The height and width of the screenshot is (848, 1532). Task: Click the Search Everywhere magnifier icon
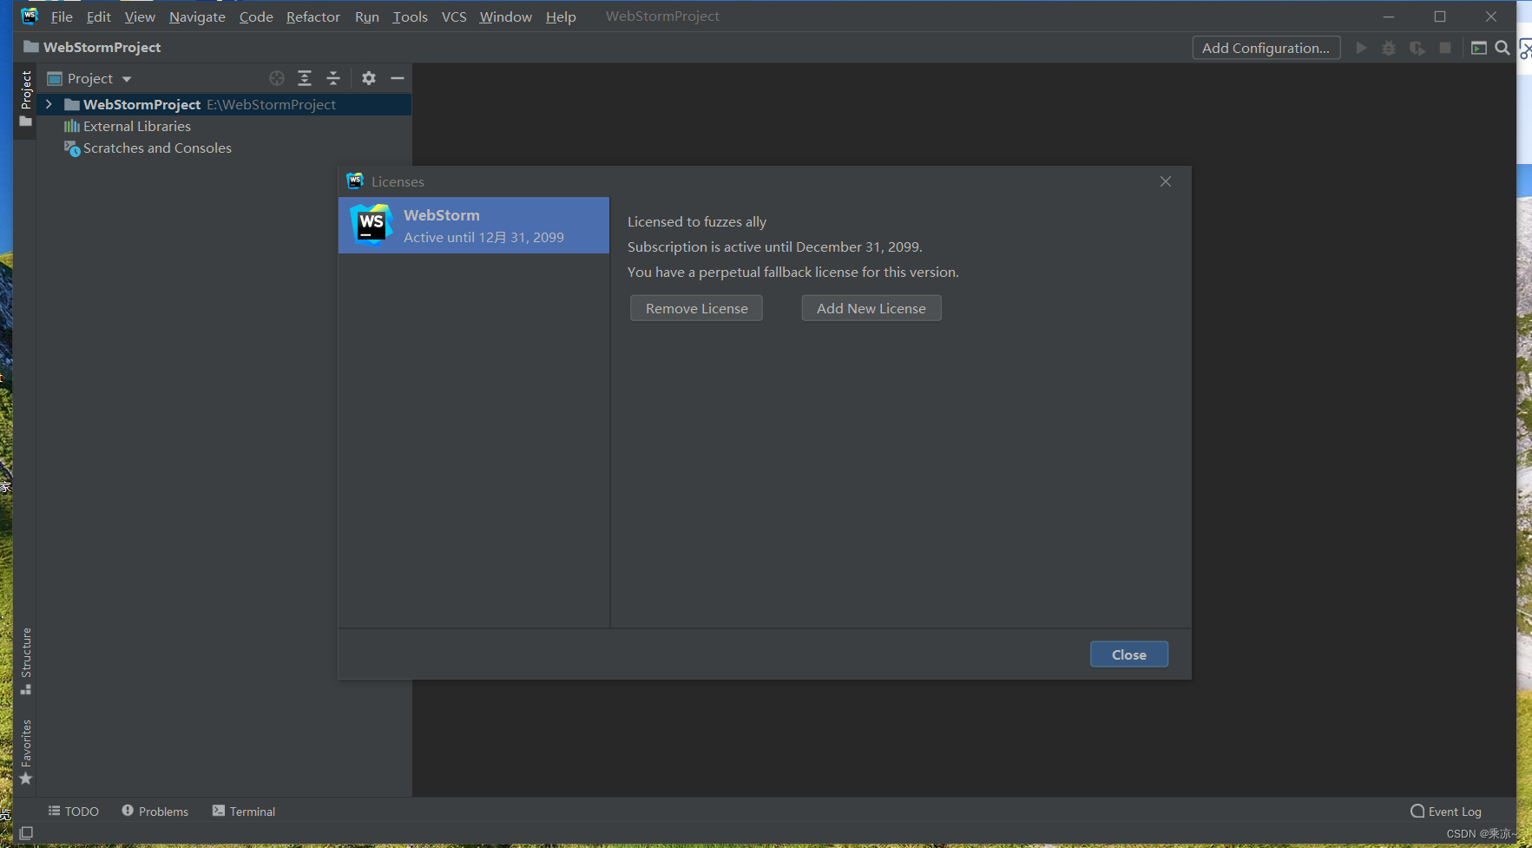(x=1502, y=48)
